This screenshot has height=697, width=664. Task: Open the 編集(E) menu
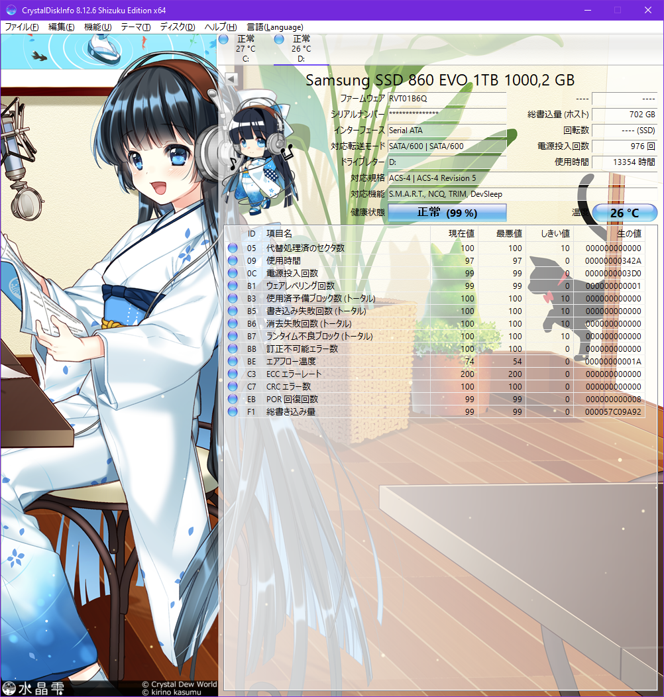pos(62,27)
